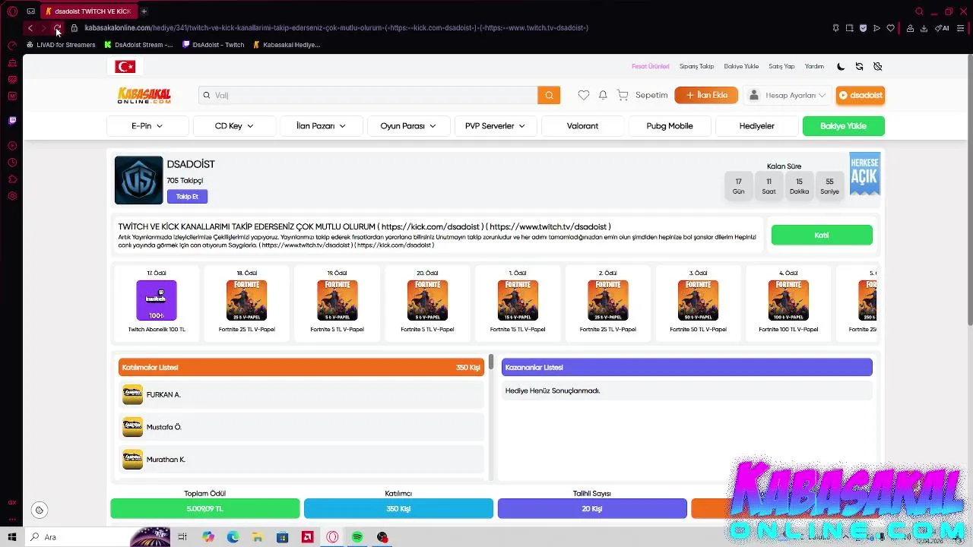Open Fırsat Ürünleri in the top menu
973x547 pixels.
(x=651, y=66)
